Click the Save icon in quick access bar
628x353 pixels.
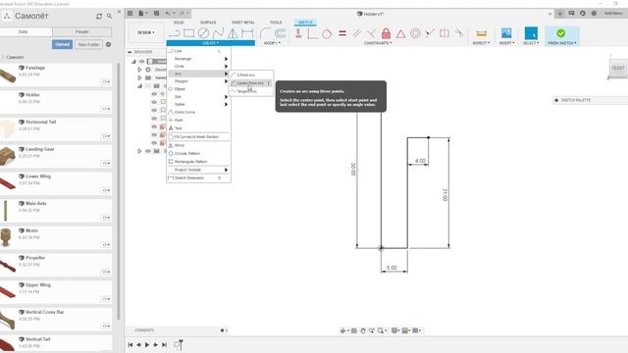(157, 13)
